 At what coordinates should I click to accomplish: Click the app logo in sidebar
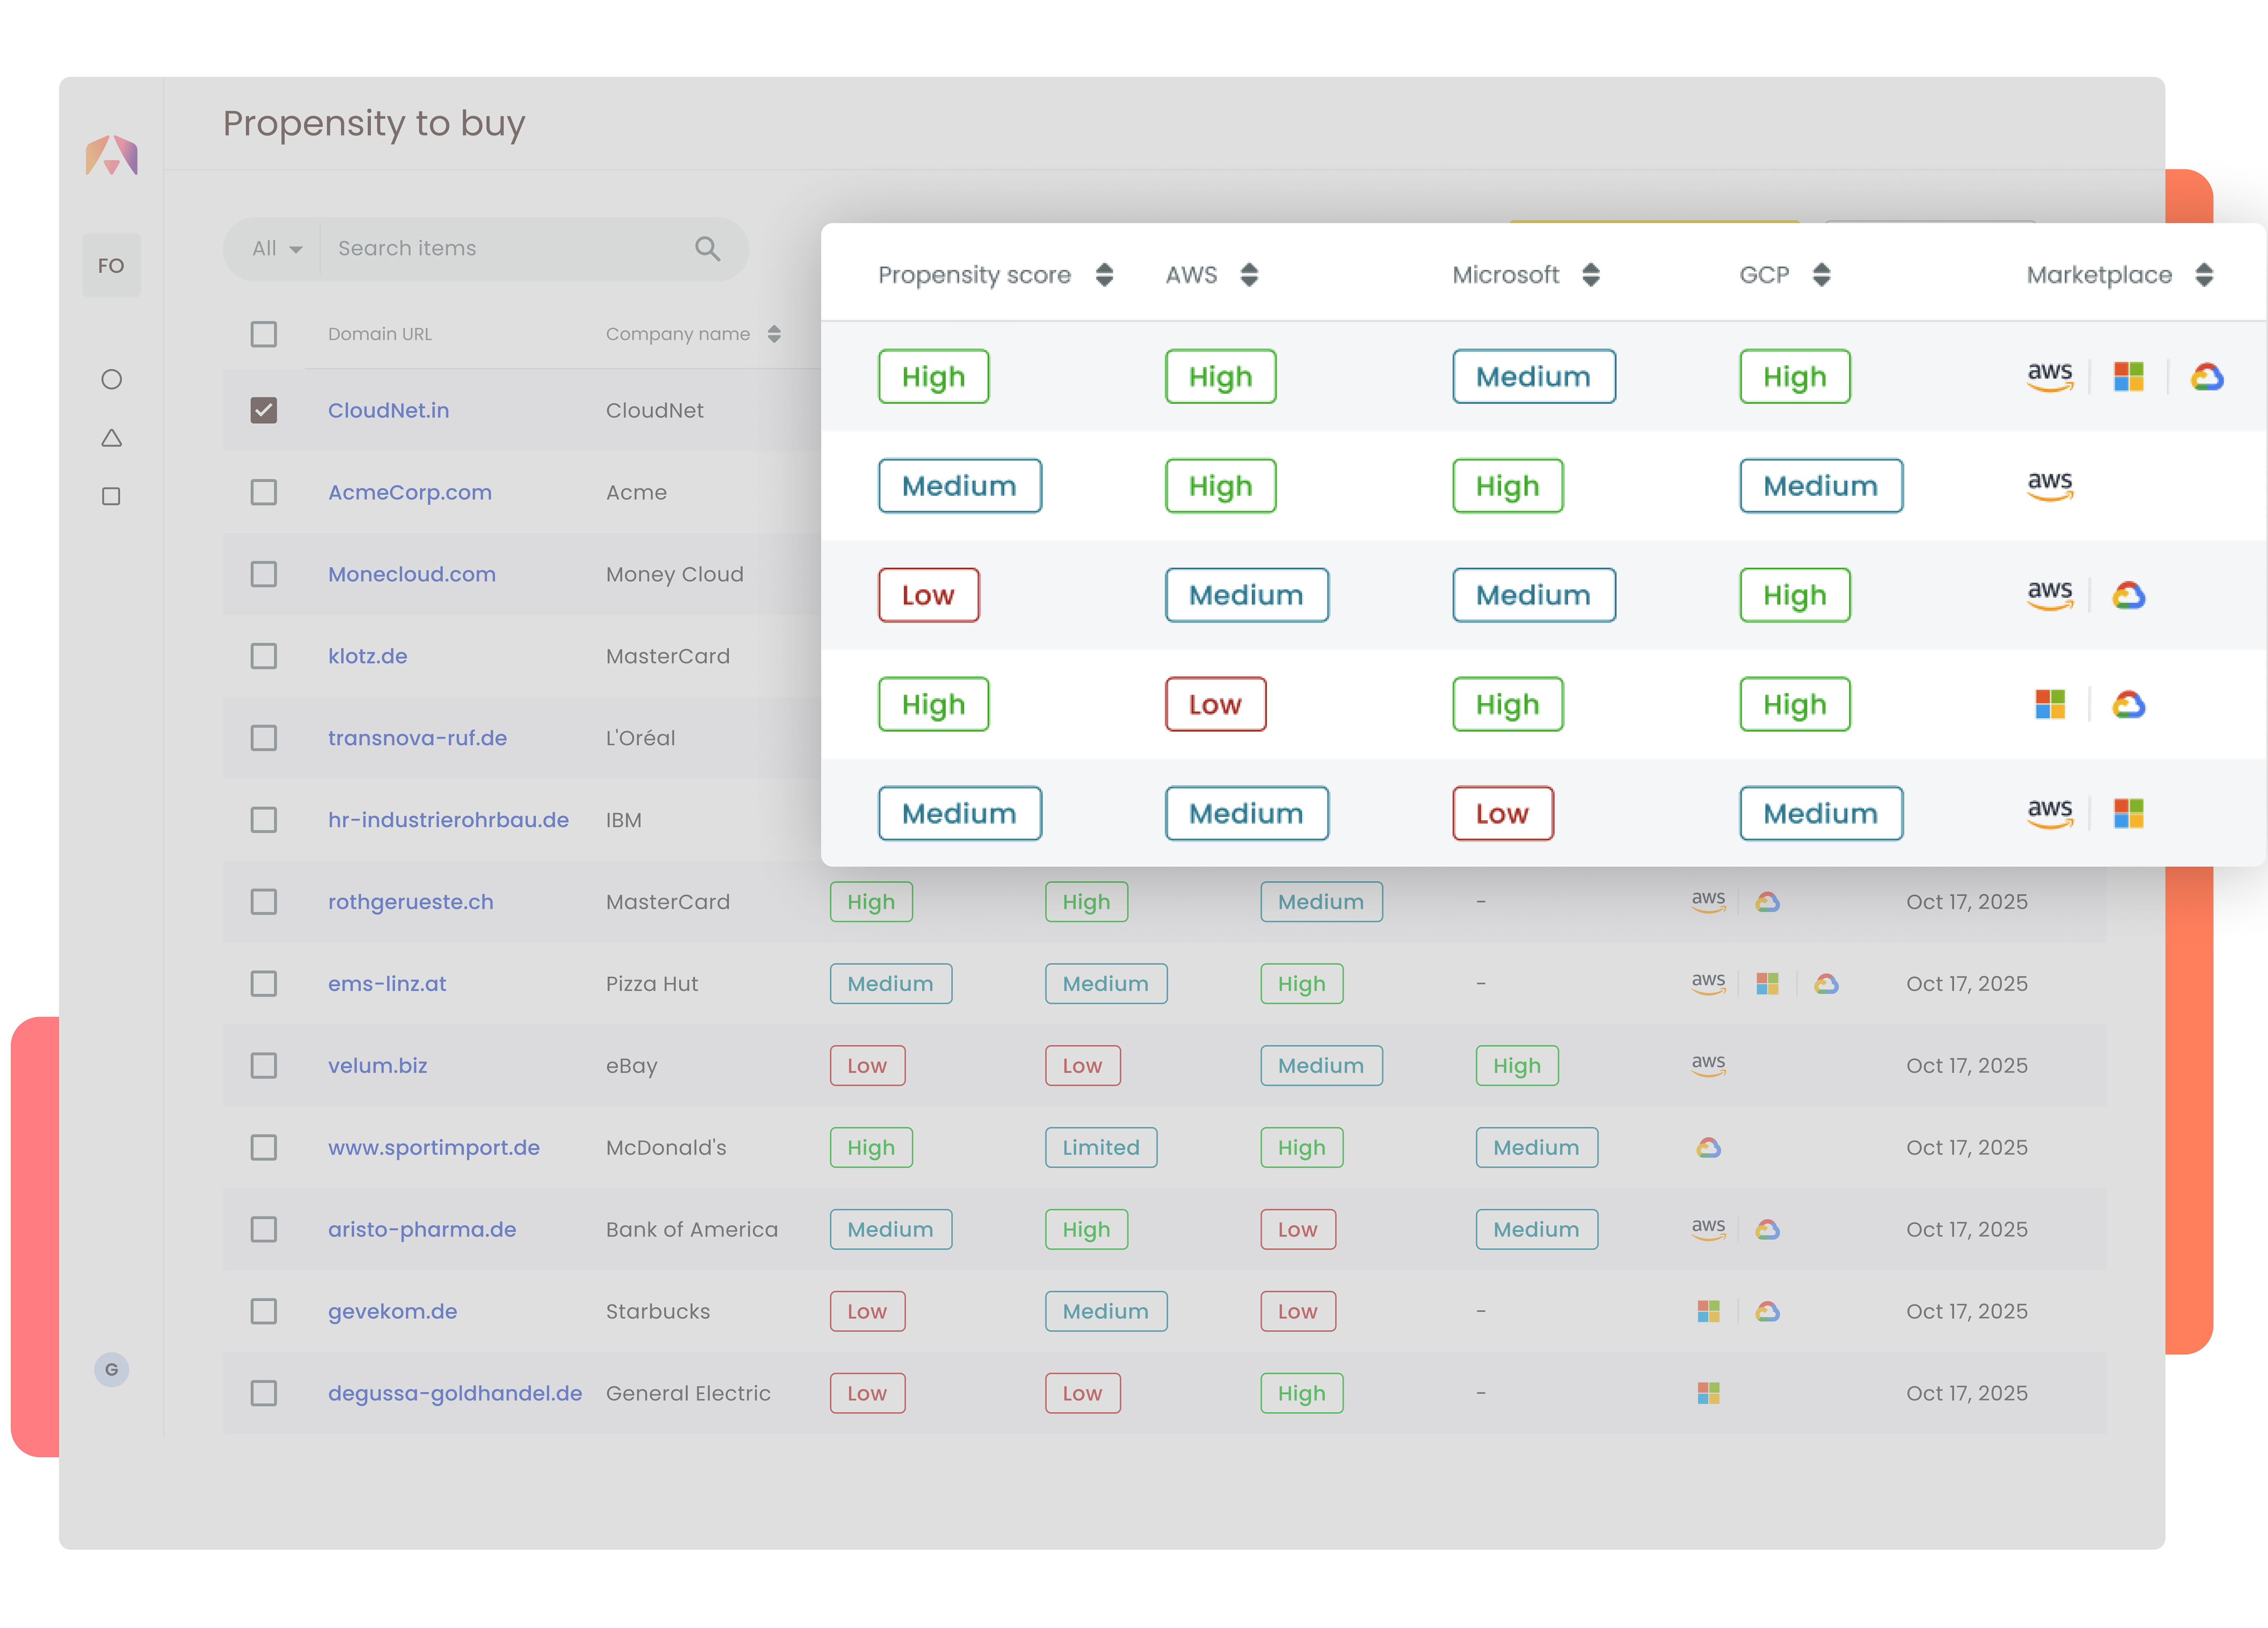tap(111, 155)
